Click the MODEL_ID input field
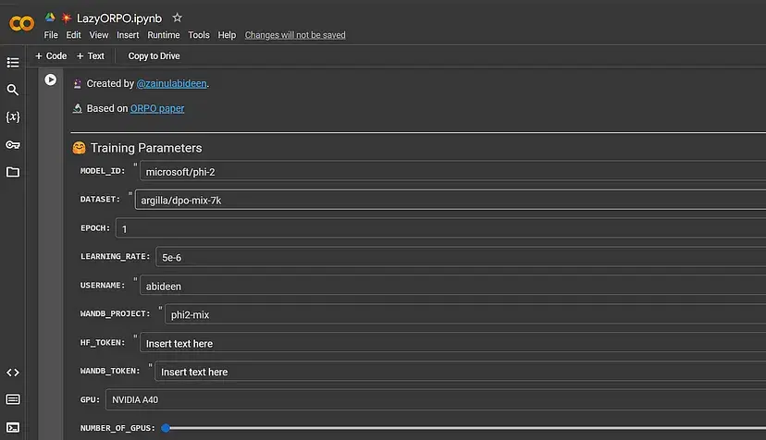The height and width of the screenshot is (440, 766). [x=451, y=171]
